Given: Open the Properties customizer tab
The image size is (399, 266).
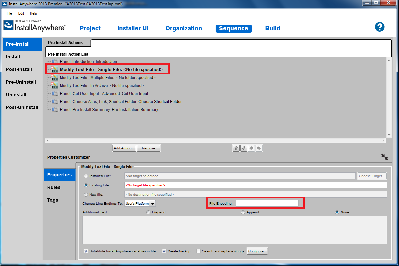Looking at the screenshot, I should pos(60,175).
